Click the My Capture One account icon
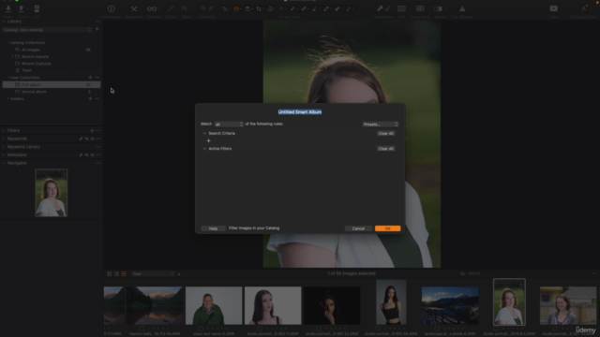Image resolution: width=600 pixels, height=337 pixels. (x=583, y=8)
